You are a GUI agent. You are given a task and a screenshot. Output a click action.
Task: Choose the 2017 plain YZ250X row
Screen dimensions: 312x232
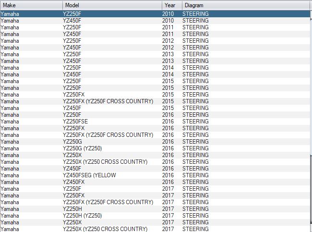coord(155,222)
